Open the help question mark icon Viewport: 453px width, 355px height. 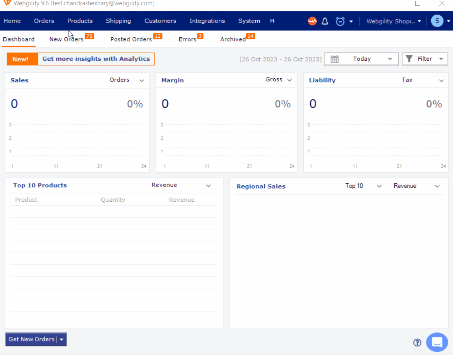coord(417,342)
